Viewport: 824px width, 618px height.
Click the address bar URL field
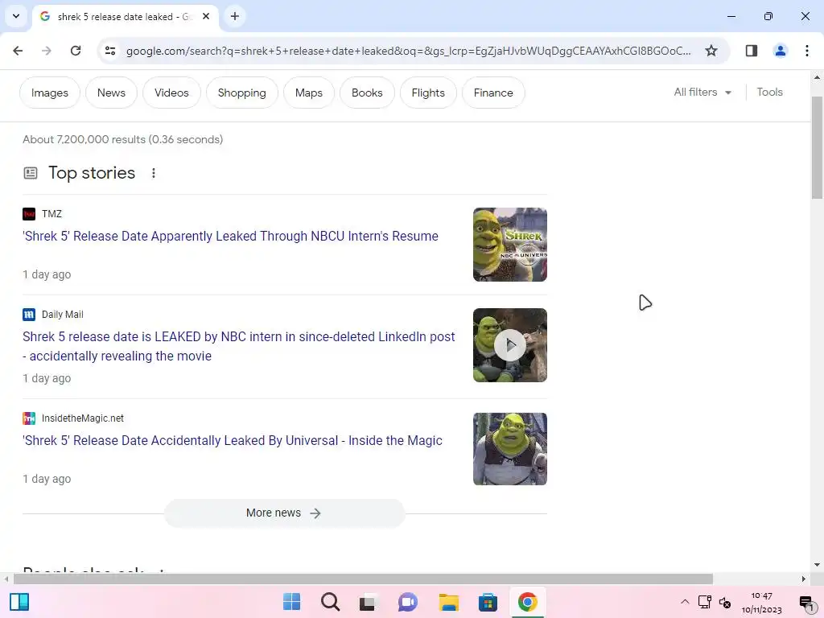pos(409,51)
